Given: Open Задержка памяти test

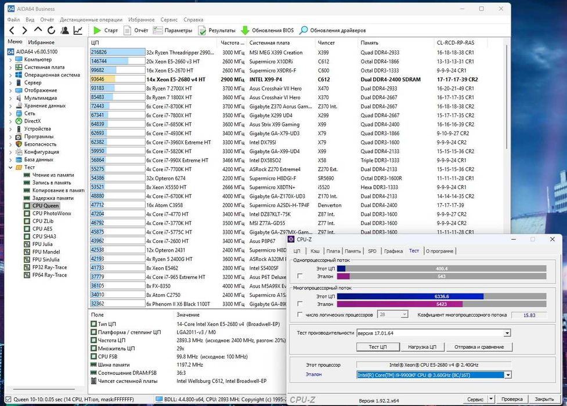Looking at the screenshot, I should pyautogui.click(x=53, y=198).
